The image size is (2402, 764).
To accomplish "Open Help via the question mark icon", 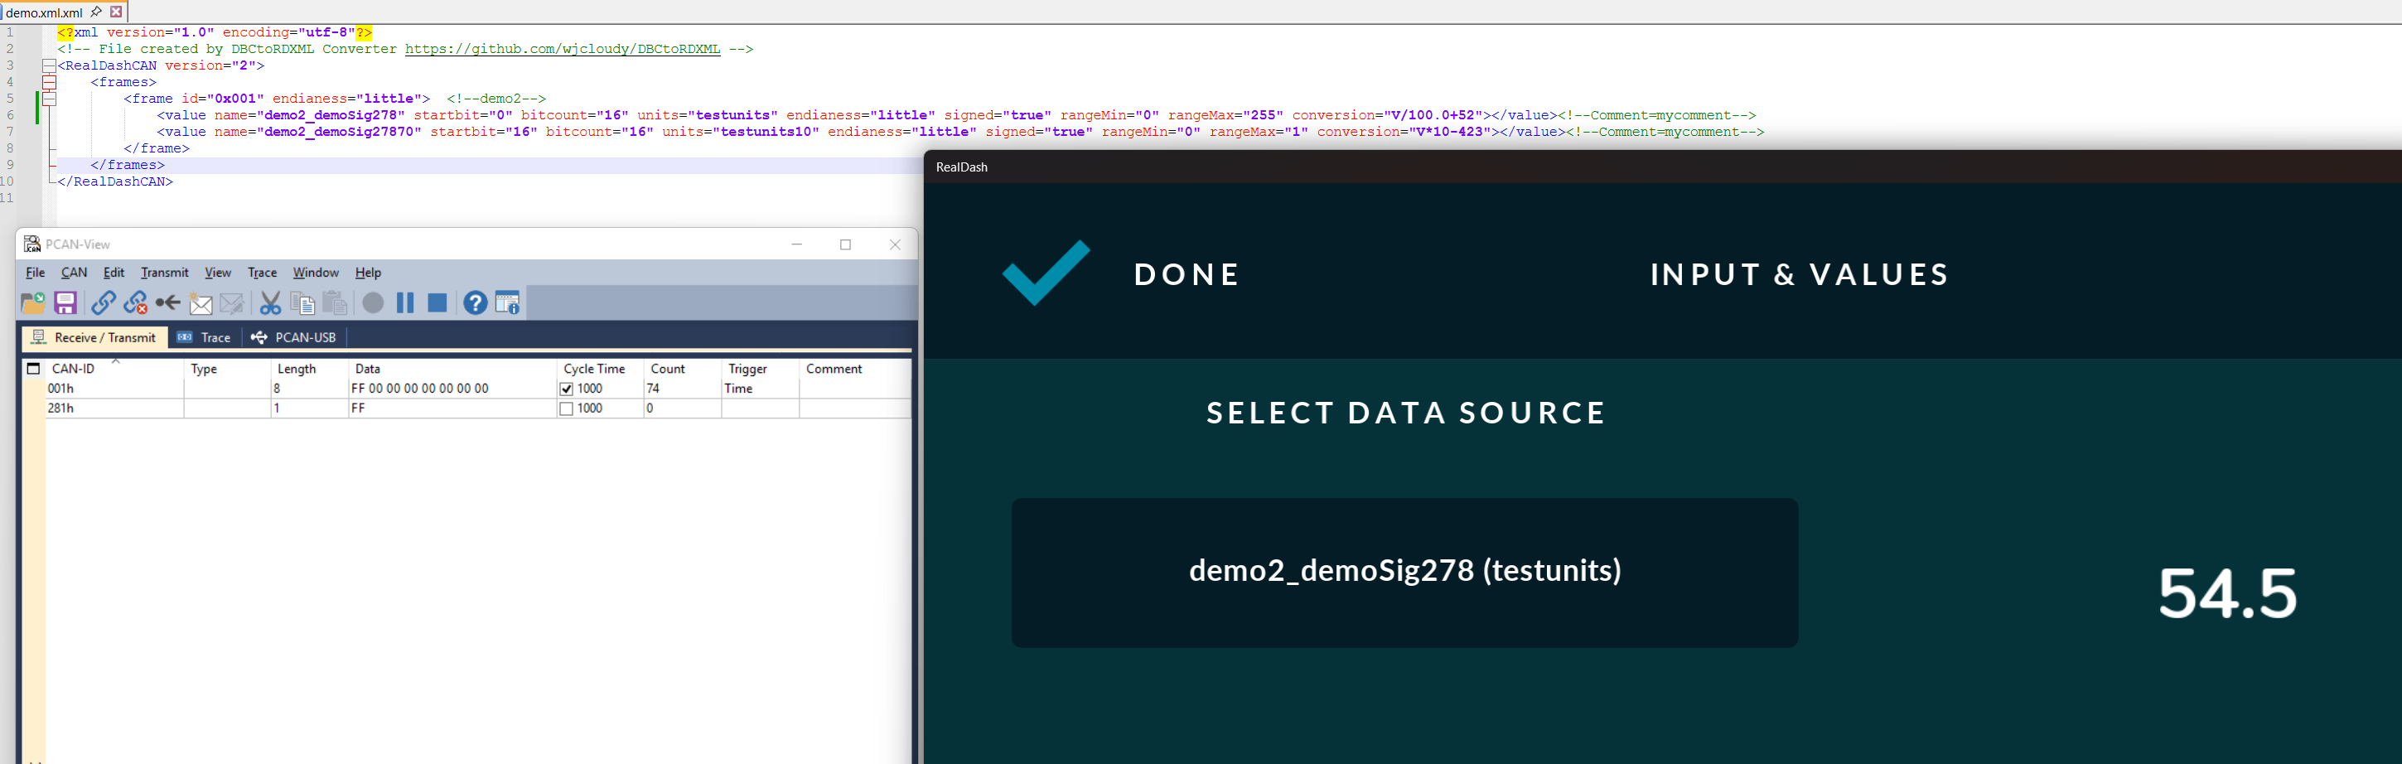I will tap(475, 303).
